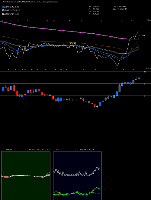
Task: Select the 'DOW MT: 8.26' legend label
Action: tap(12, 11)
